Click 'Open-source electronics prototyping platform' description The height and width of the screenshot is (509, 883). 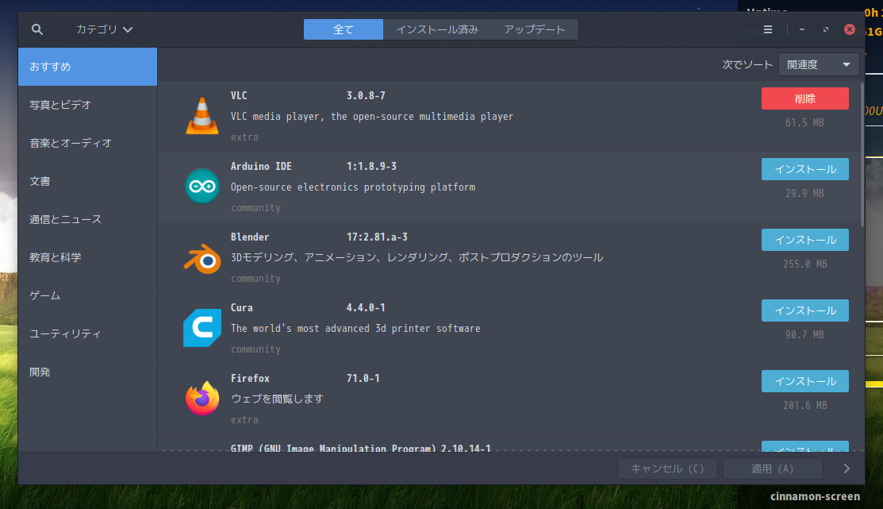pos(353,187)
